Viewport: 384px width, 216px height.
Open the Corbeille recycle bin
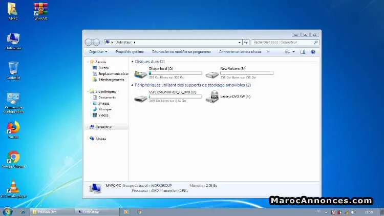pyautogui.click(x=13, y=71)
